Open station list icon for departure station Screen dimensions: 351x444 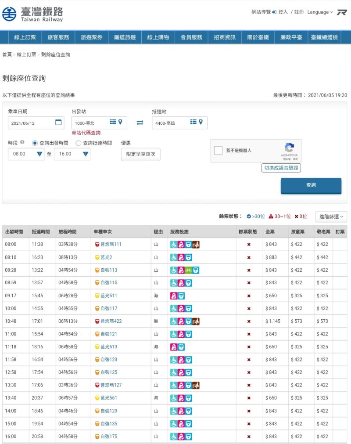113,122
